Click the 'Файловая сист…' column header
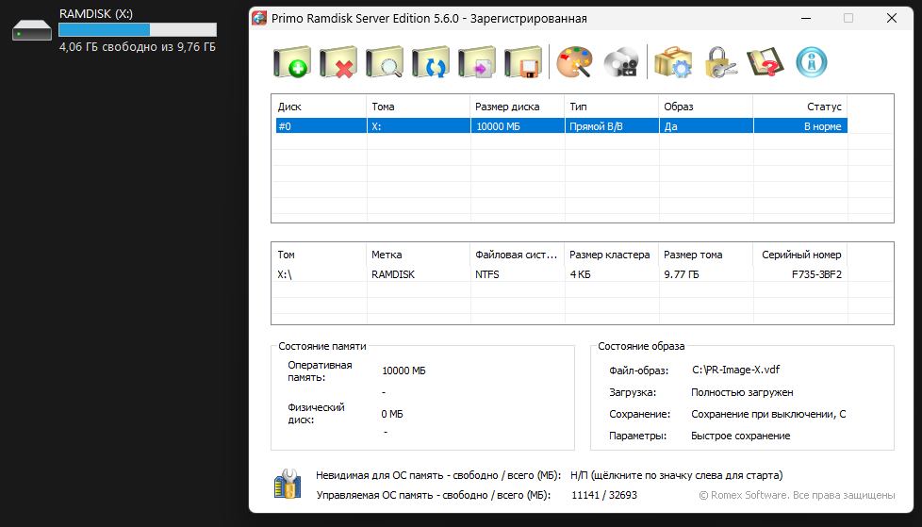922x527 pixels. tap(517, 255)
